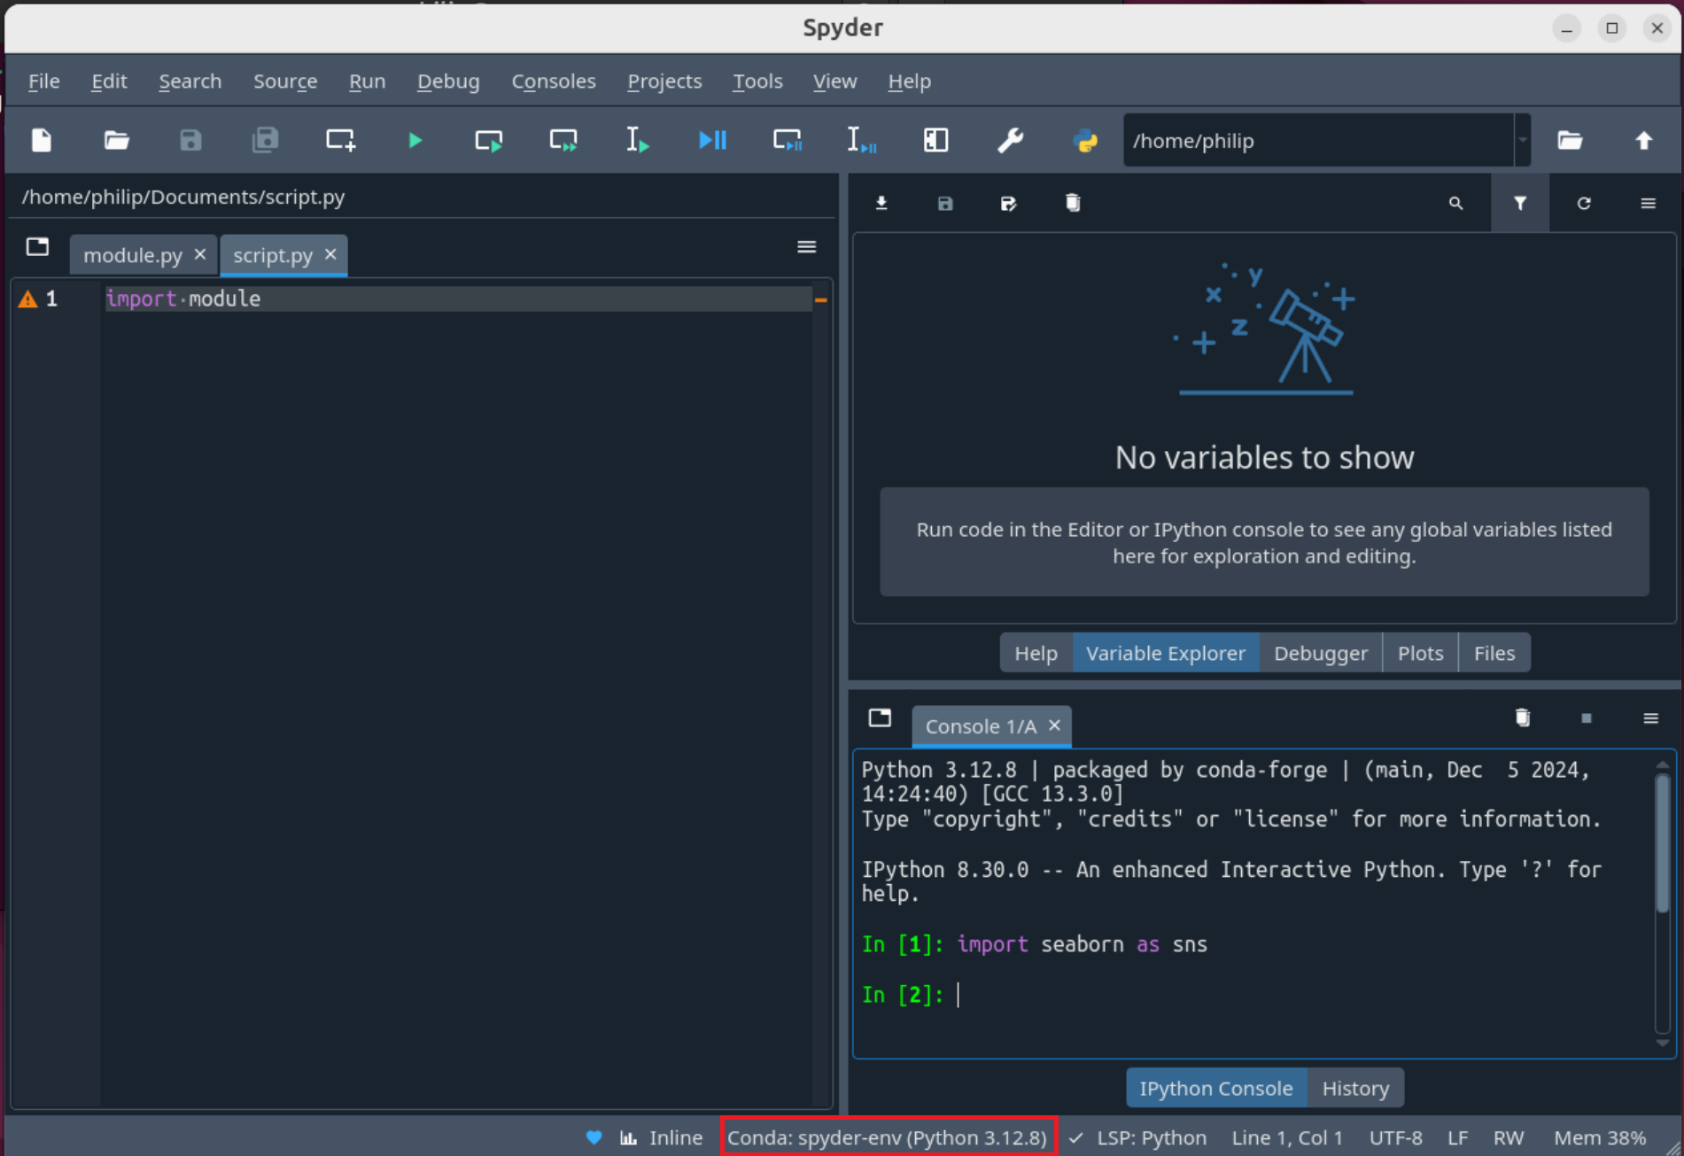Save all files using toolbar icon
The image size is (1684, 1156).
click(x=265, y=140)
